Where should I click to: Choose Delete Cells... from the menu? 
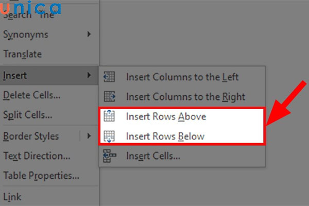click(32, 95)
